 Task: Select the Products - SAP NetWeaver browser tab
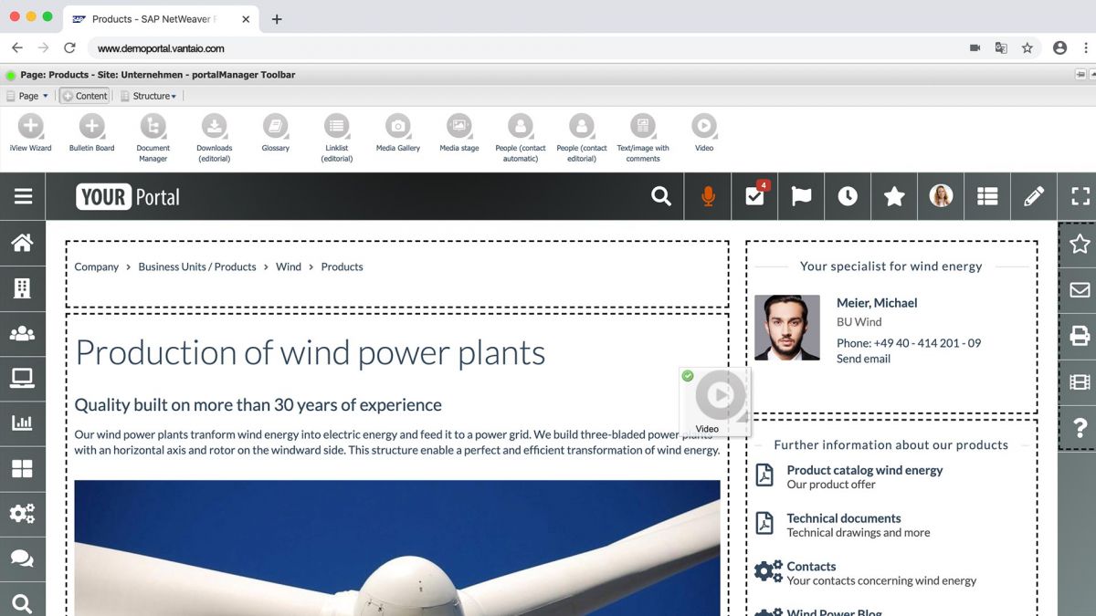[161, 19]
